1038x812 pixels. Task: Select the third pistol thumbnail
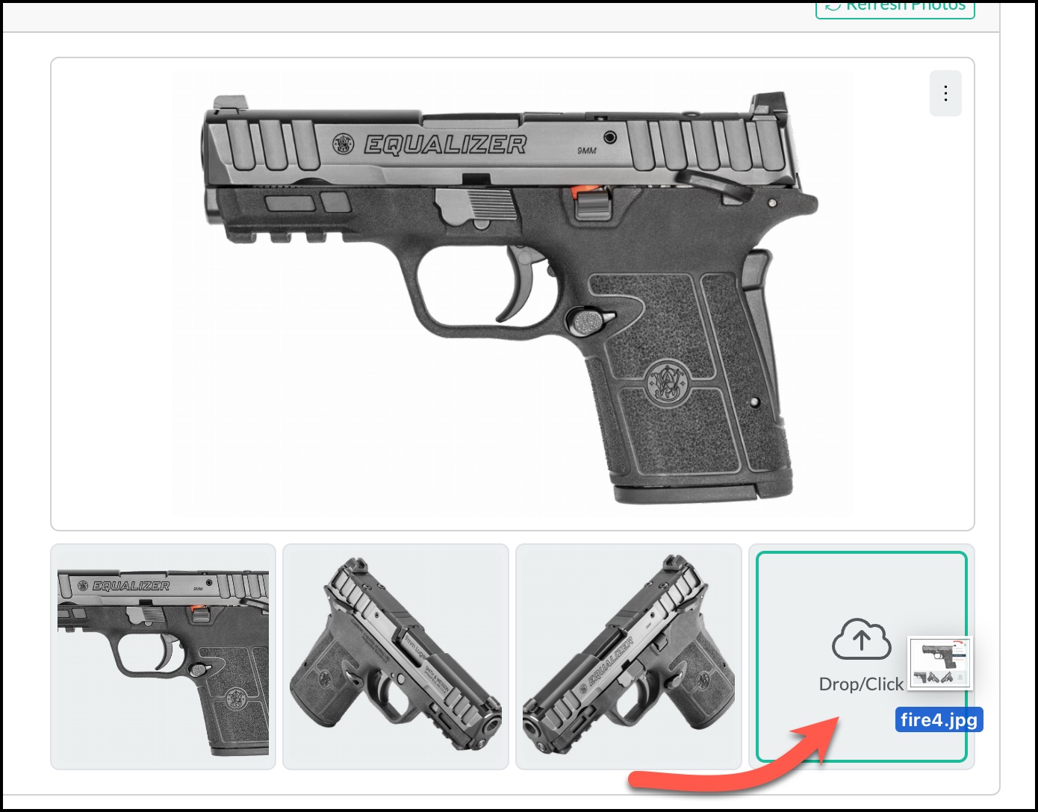click(x=629, y=657)
